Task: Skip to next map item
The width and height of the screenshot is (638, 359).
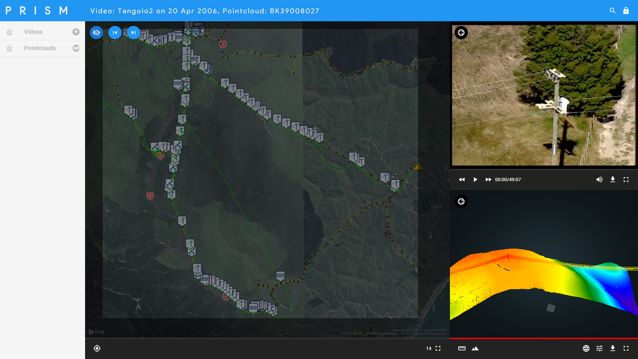Action: tap(134, 33)
